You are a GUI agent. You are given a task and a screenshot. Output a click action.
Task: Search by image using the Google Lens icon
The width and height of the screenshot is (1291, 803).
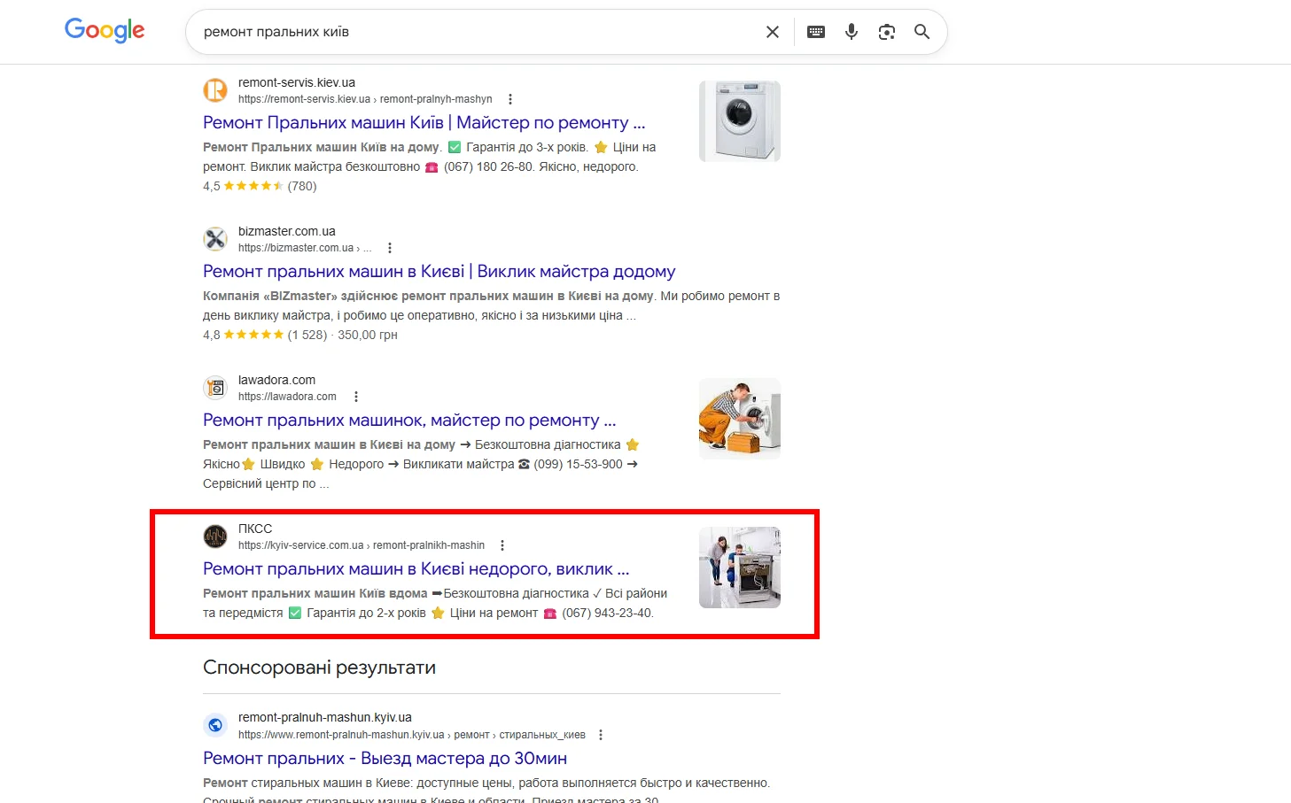(886, 31)
